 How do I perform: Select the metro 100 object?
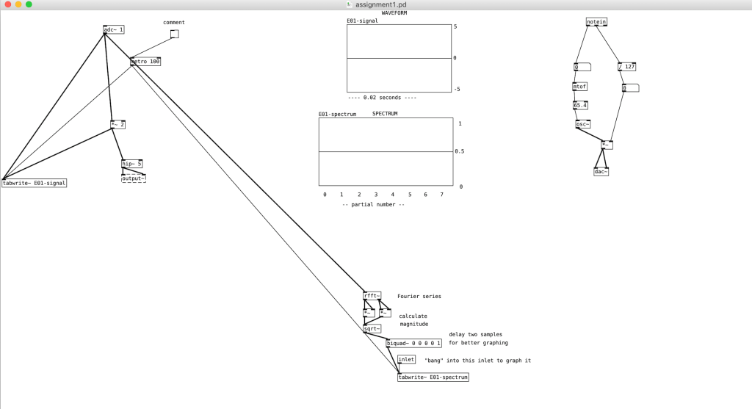[145, 62]
